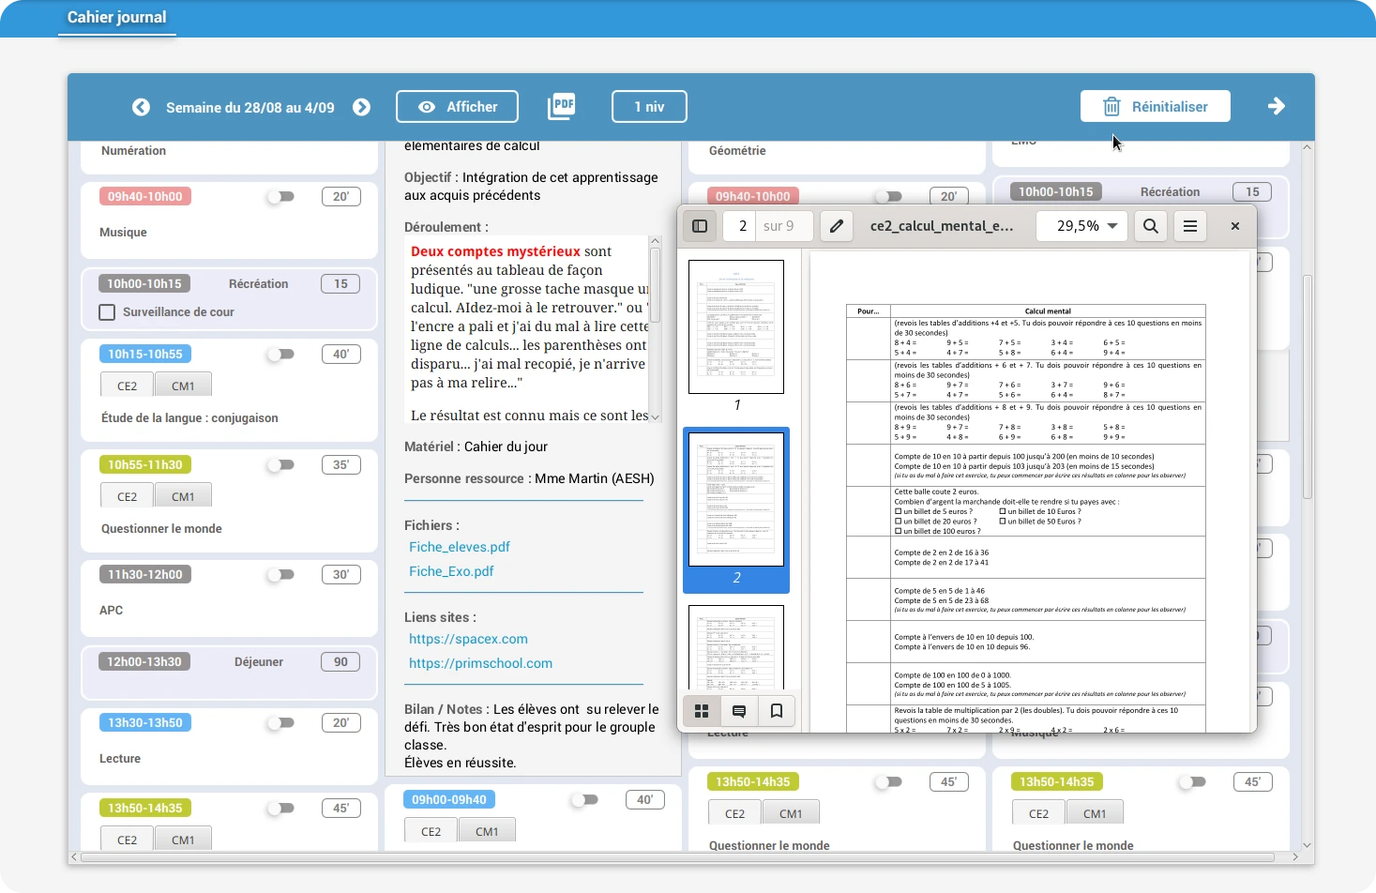The image size is (1376, 893).
Task: Click the ce2_calcul_mental PDF file title
Action: (942, 226)
